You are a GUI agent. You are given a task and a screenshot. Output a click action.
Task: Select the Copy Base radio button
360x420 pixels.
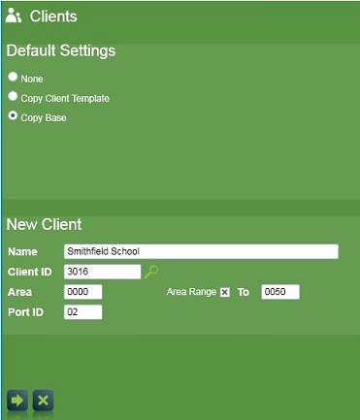point(13,115)
